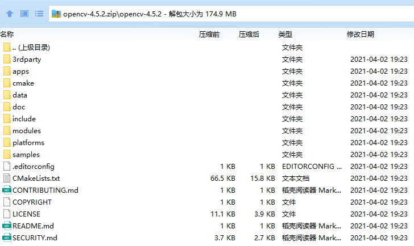Click the 'data' folder name
This screenshot has height=246, width=414.
[x=20, y=95]
